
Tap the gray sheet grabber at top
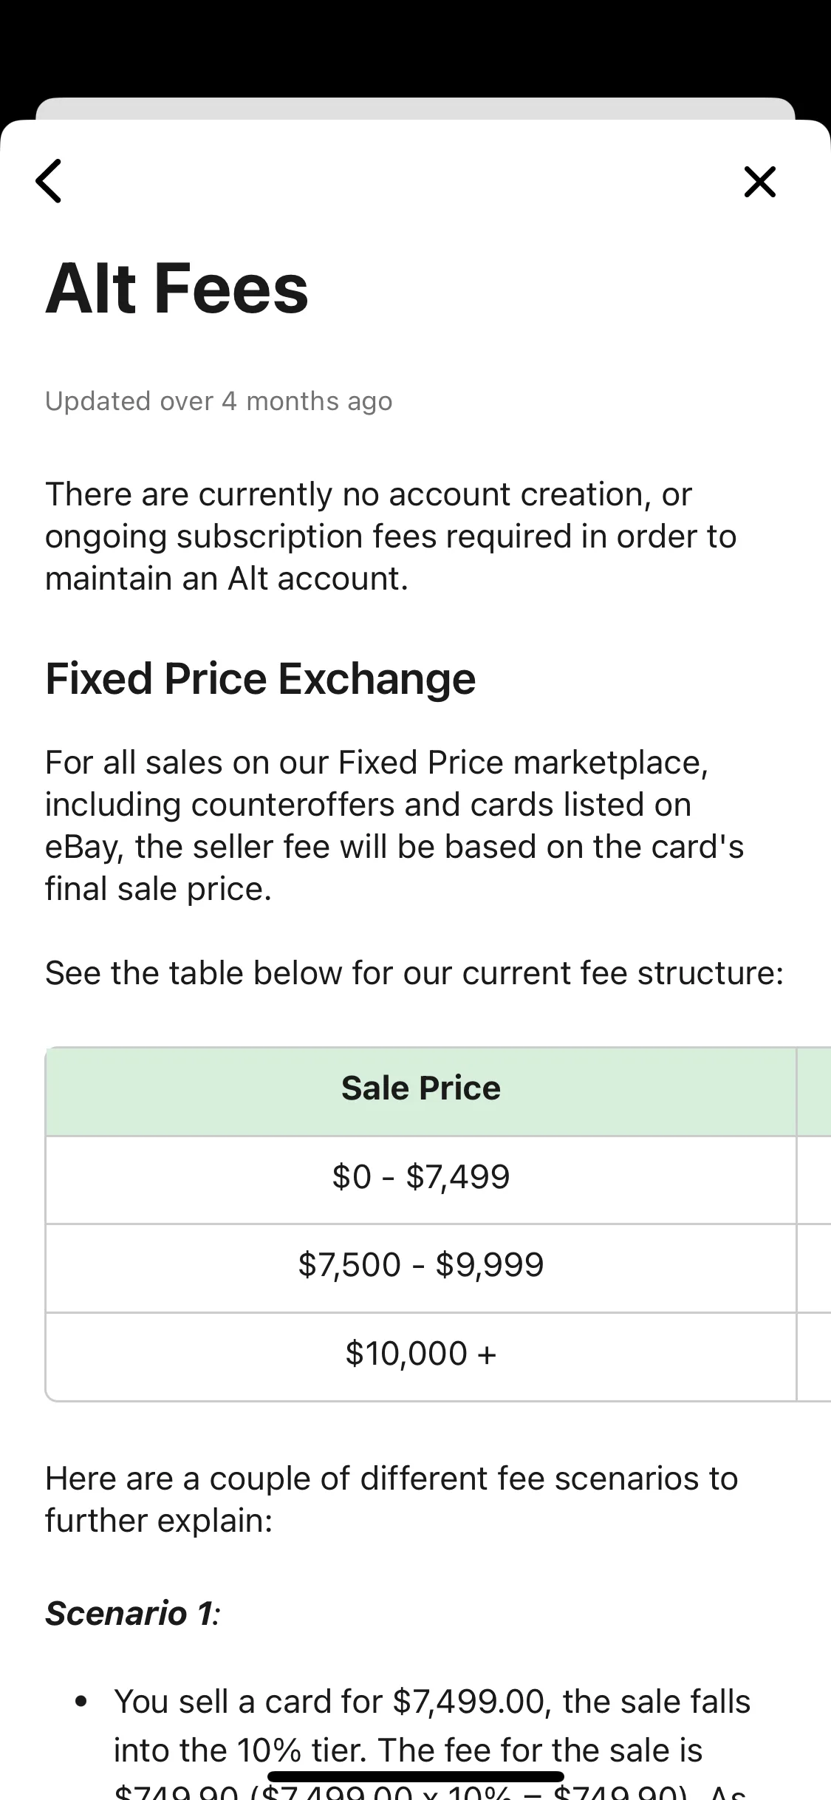(x=416, y=109)
